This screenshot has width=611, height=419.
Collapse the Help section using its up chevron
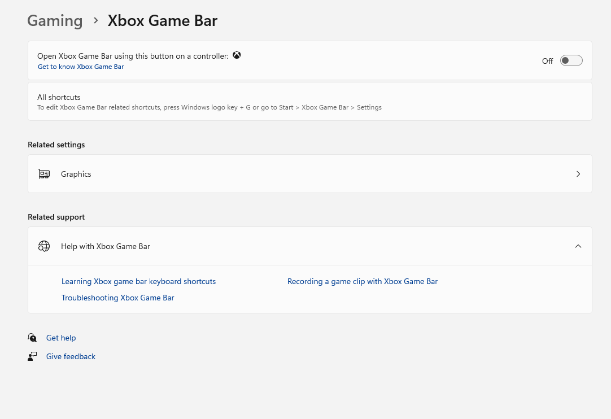click(578, 246)
